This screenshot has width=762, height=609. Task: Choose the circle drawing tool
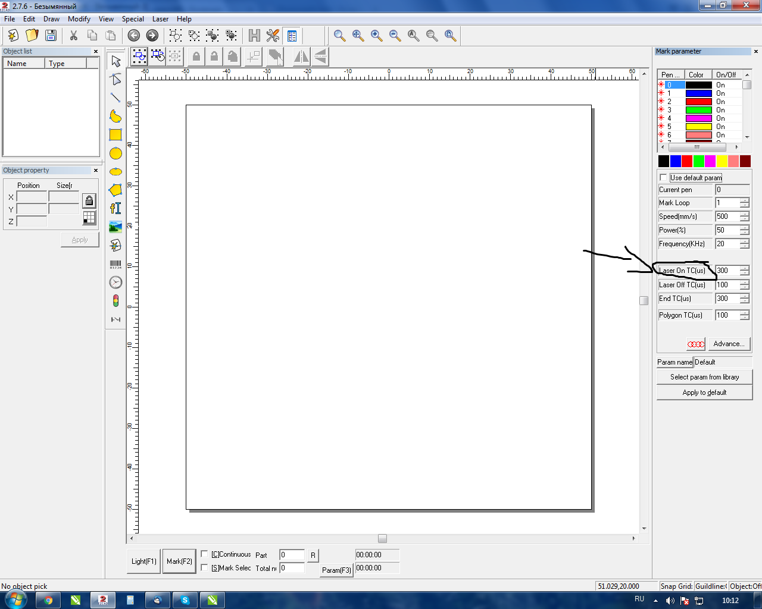click(x=115, y=153)
